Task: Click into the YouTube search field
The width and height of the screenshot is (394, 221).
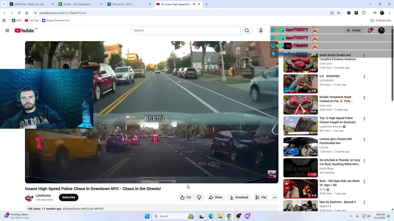Action: tap(185, 30)
